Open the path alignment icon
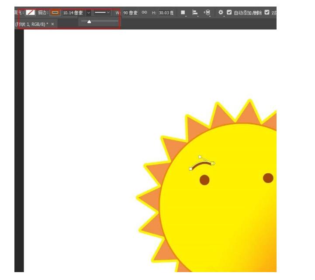Image resolution: width=315 pixels, height=280 pixels. point(195,13)
